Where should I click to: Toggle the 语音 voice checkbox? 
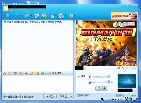click(79, 76)
